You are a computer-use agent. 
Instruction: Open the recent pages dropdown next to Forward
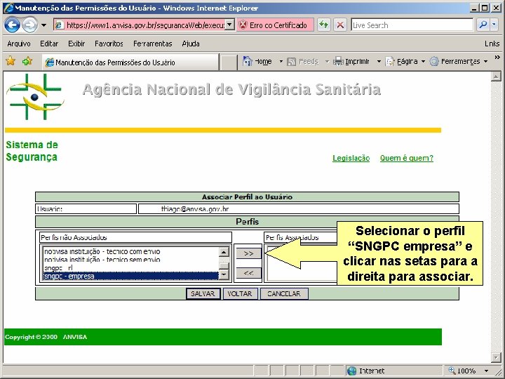coord(43,25)
